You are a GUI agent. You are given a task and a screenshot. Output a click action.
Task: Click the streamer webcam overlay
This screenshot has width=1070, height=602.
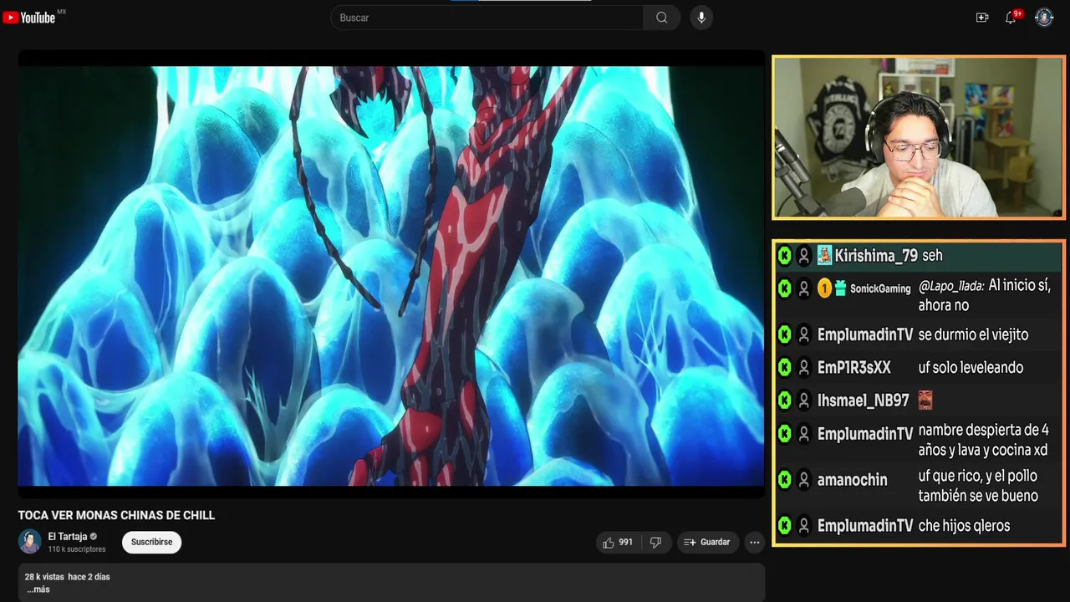click(x=918, y=137)
